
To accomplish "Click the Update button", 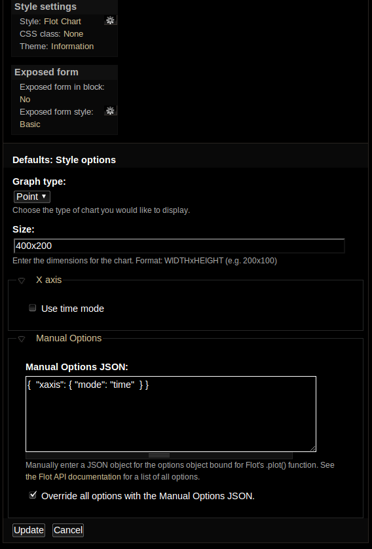I will tap(29, 530).
